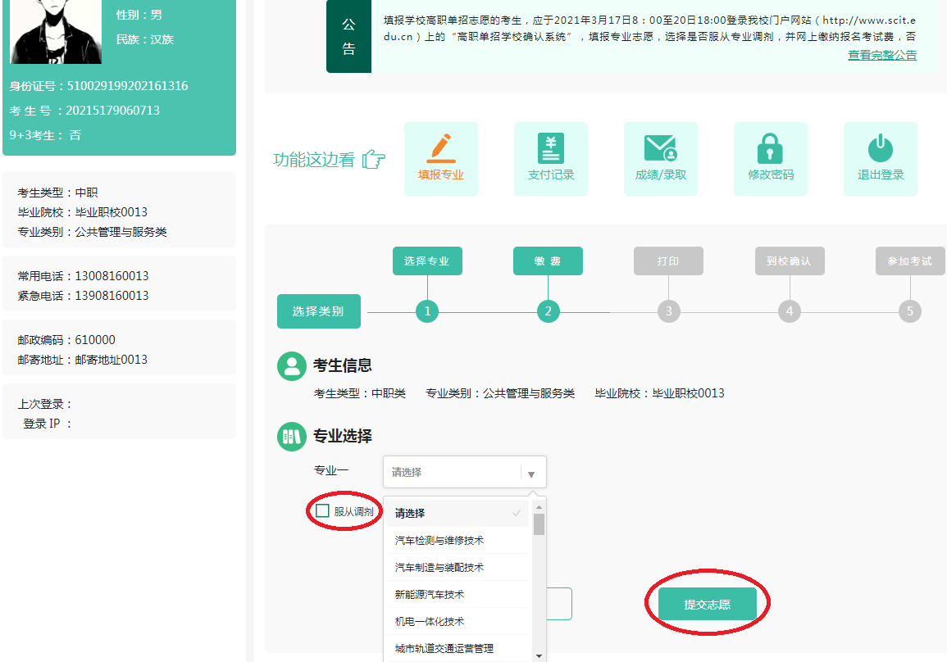Click the 专业选择 books icon

click(x=291, y=437)
